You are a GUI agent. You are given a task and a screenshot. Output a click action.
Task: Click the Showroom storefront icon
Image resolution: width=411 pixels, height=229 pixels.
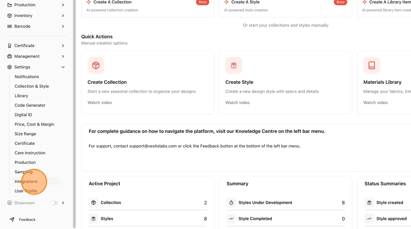[x=10, y=203]
